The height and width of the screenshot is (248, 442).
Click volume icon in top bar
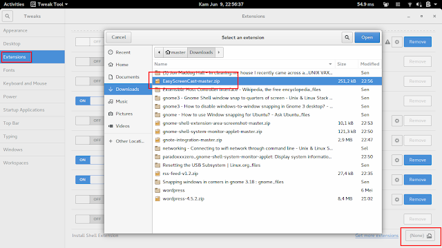tap(419, 4)
